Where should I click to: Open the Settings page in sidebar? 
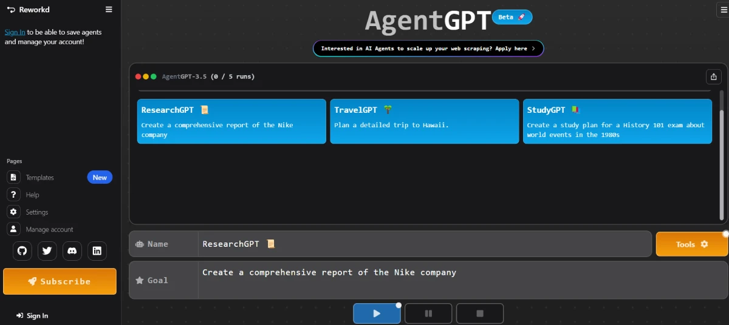36,212
